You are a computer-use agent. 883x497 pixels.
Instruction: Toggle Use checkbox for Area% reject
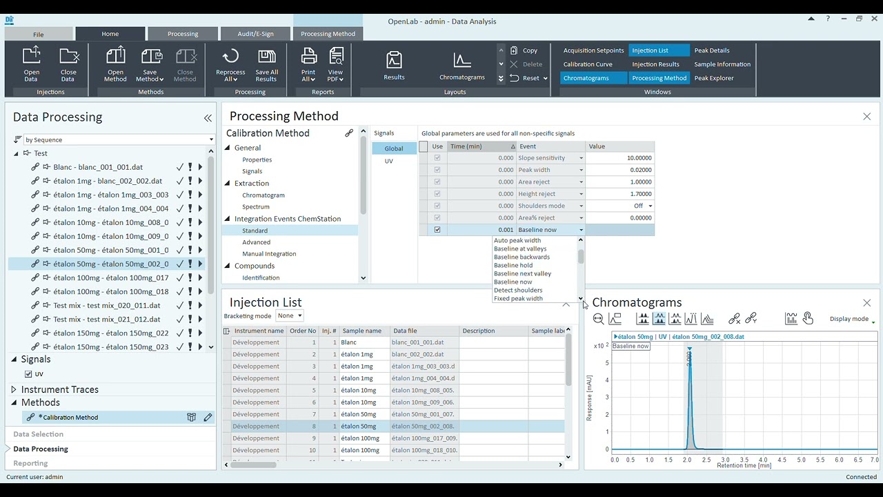[x=437, y=218]
